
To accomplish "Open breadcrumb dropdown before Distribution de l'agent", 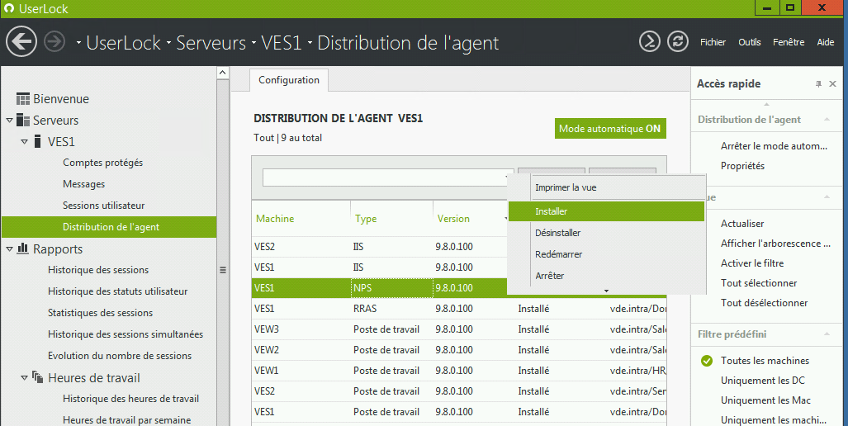I will tap(310, 43).
